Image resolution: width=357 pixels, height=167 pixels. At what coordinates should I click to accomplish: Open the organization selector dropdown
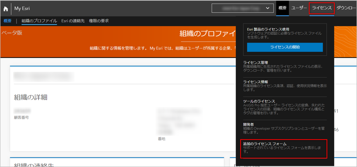[243, 8]
